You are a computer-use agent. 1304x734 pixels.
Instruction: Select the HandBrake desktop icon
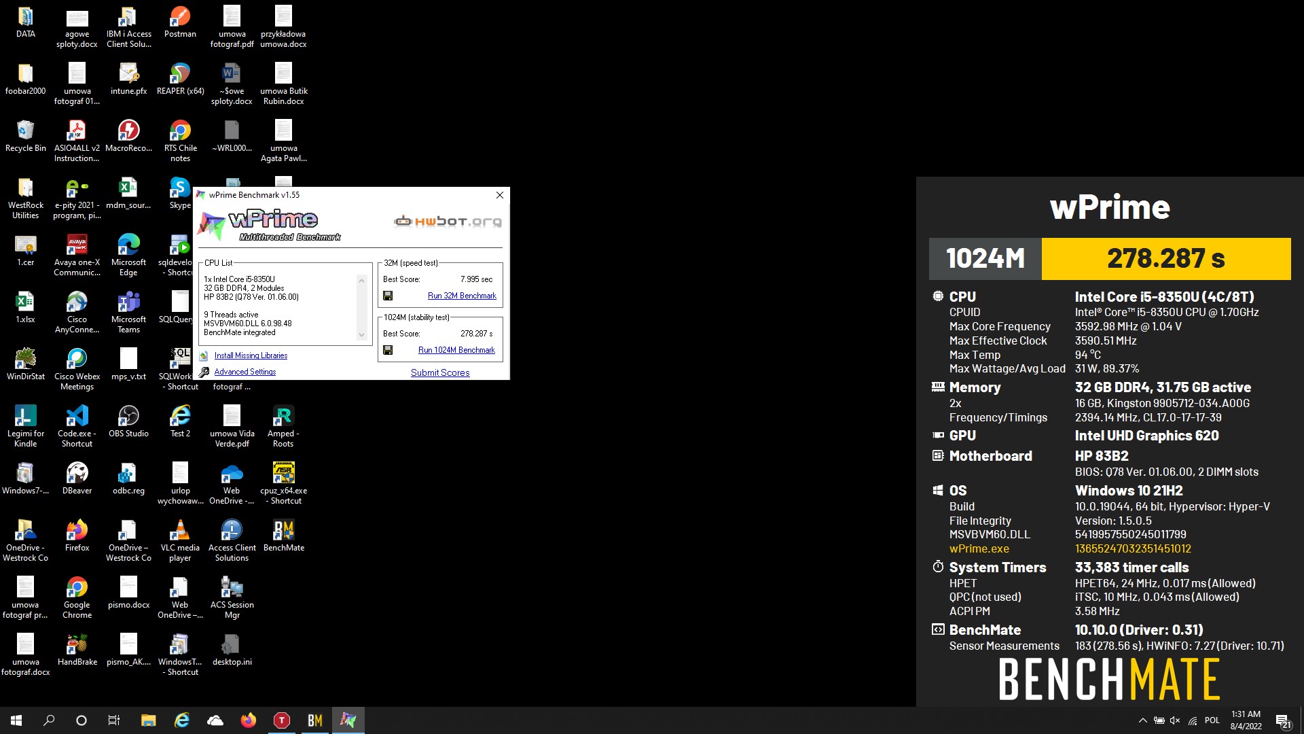click(x=77, y=650)
